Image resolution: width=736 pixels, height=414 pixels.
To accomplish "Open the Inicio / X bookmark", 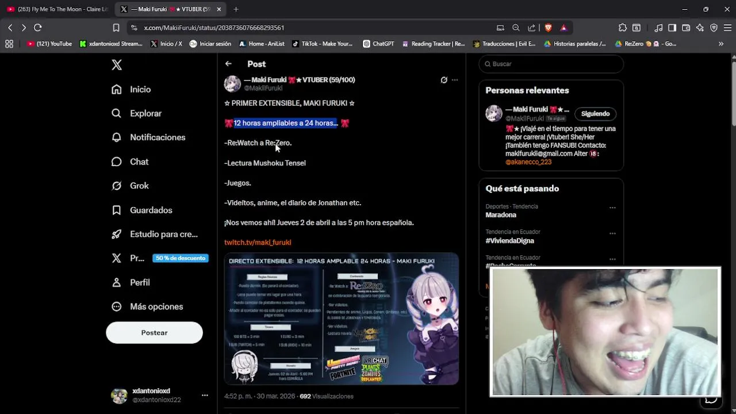I will 167,44.
